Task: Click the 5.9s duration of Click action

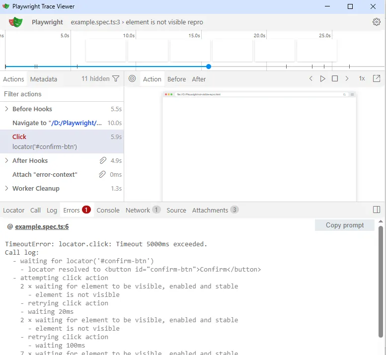Action: 116,137
